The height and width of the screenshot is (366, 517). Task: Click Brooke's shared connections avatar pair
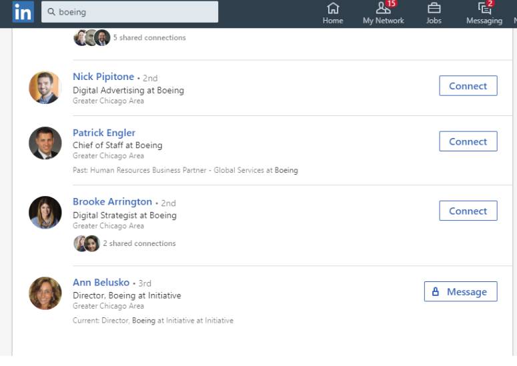coord(87,243)
